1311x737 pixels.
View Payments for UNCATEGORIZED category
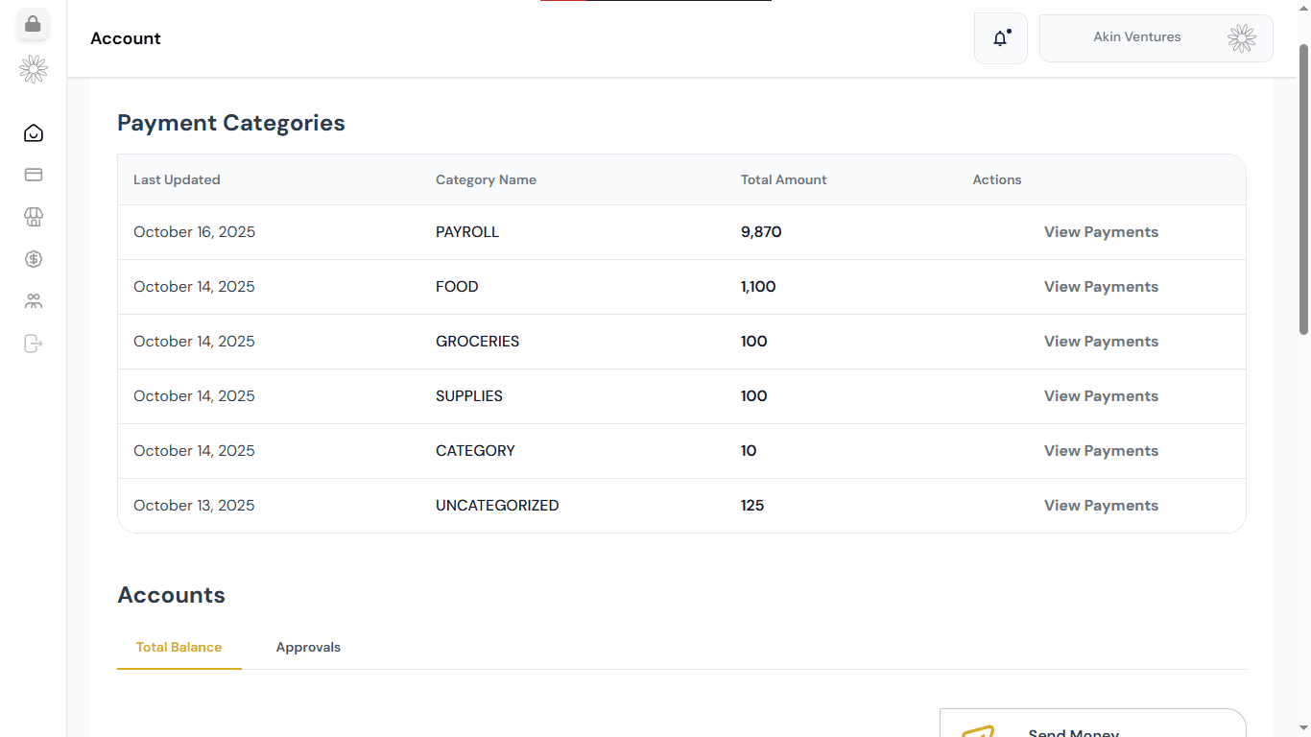tap(1101, 505)
